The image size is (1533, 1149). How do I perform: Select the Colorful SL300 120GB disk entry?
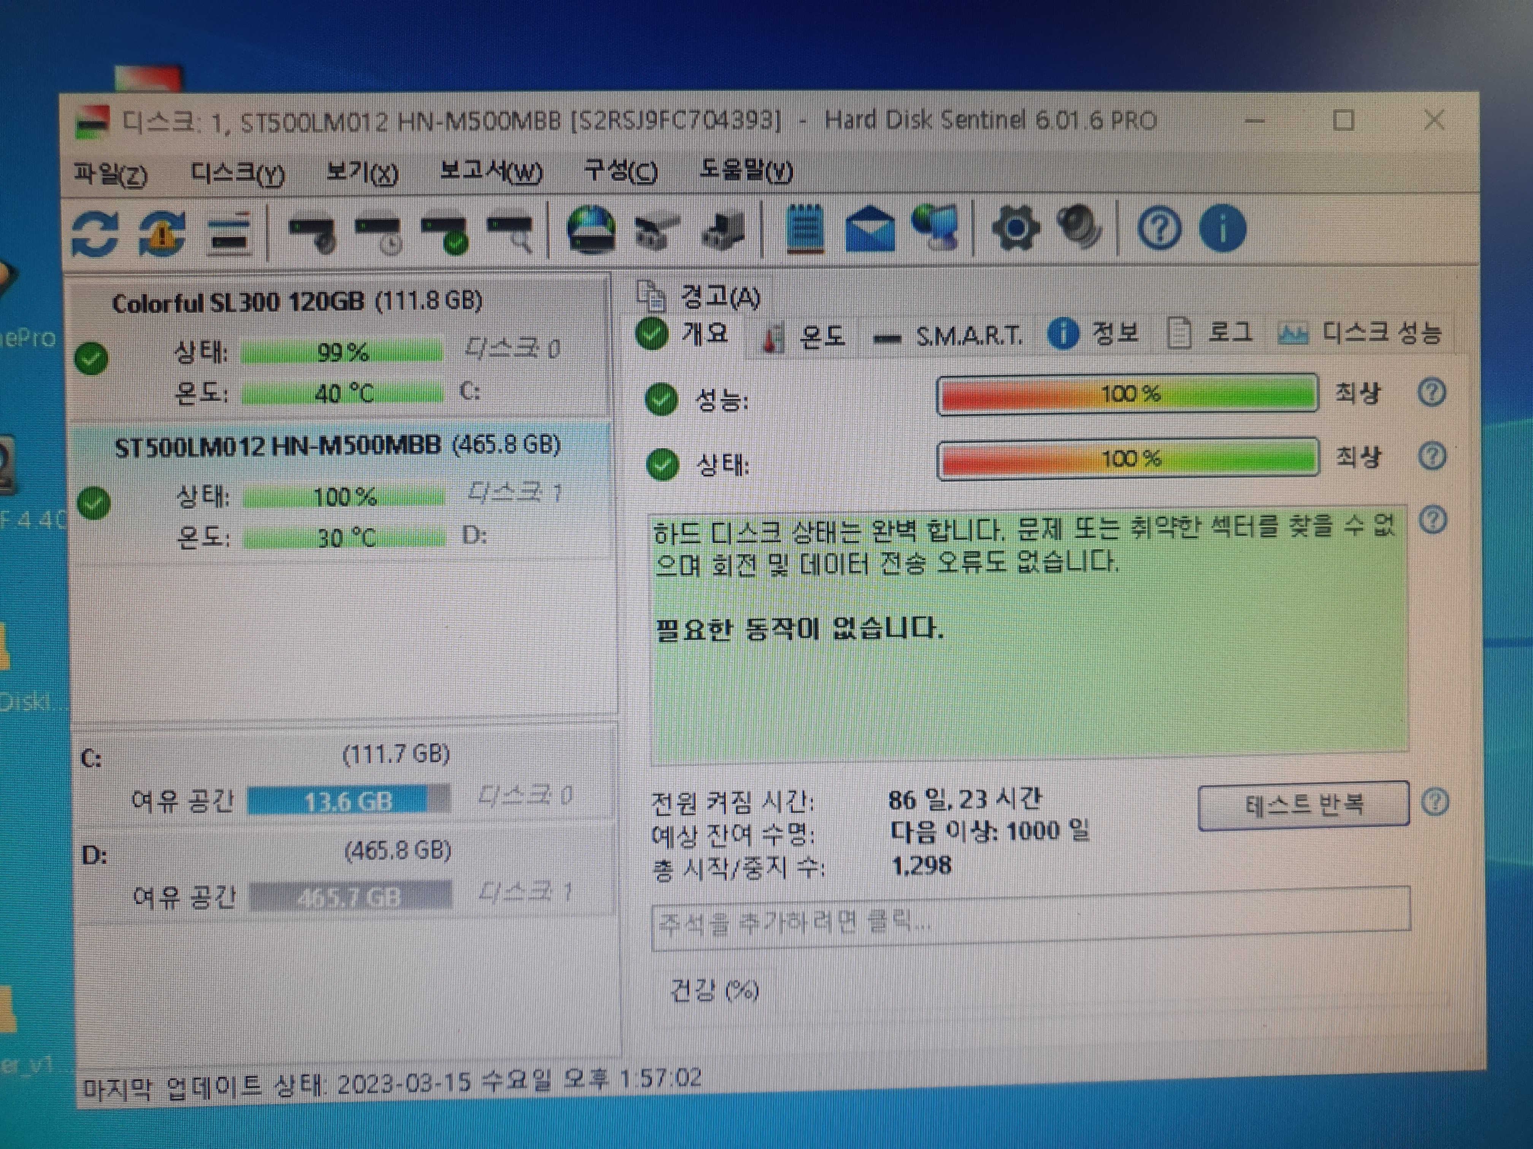[x=340, y=346]
